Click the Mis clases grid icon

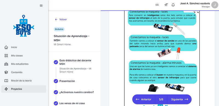[x=6, y=56]
